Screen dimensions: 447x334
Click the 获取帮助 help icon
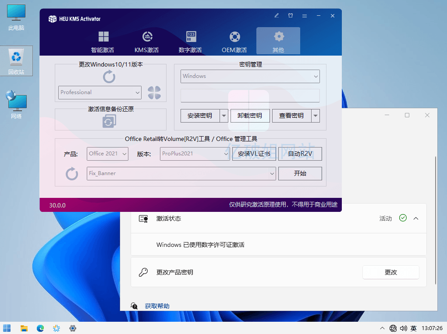(x=134, y=306)
